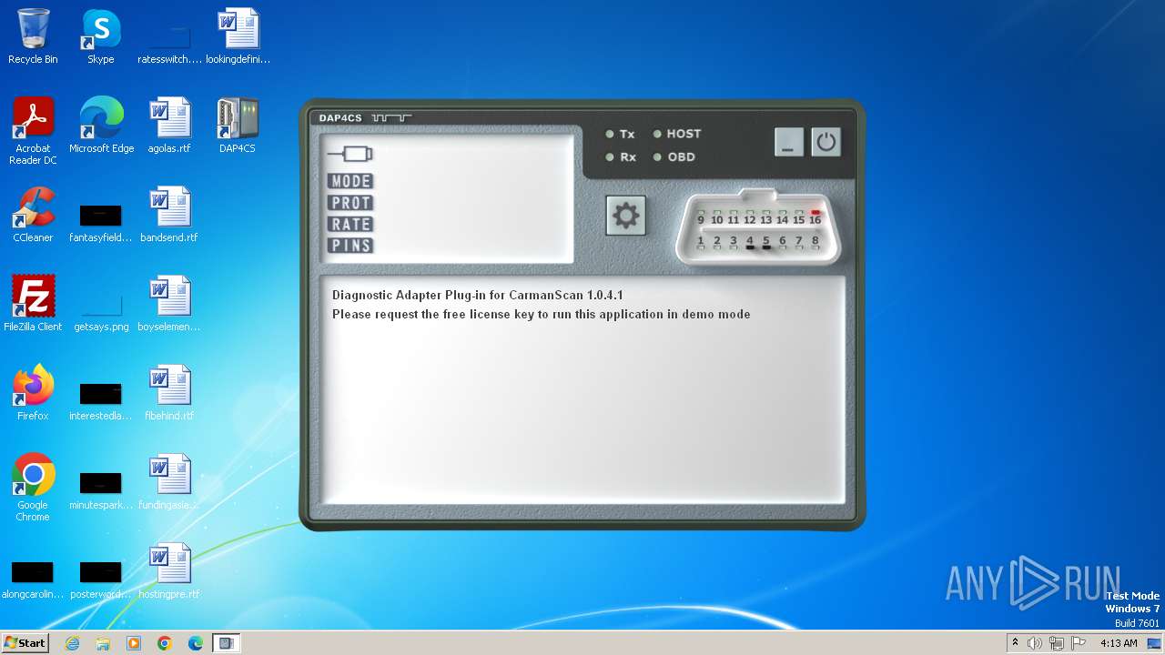The height and width of the screenshot is (655, 1165).
Task: Open File Explorer from taskbar
Action: (x=103, y=643)
